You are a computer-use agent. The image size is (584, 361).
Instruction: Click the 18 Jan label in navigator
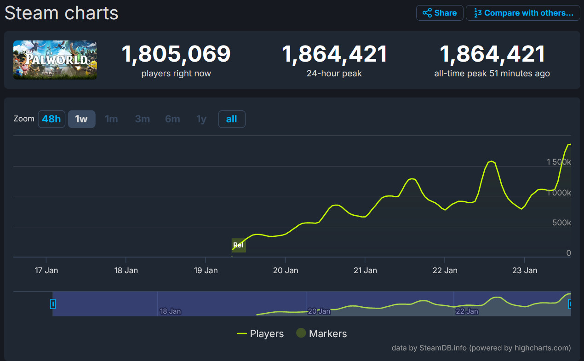click(170, 311)
